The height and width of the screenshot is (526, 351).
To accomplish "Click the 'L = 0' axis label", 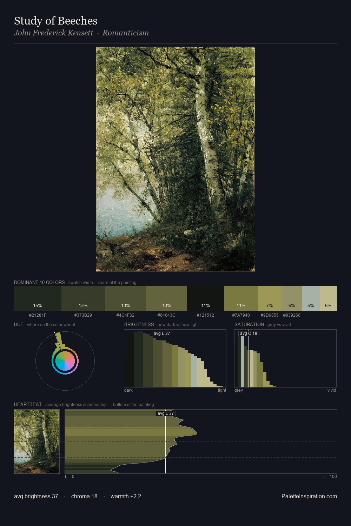I will pos(69,476).
